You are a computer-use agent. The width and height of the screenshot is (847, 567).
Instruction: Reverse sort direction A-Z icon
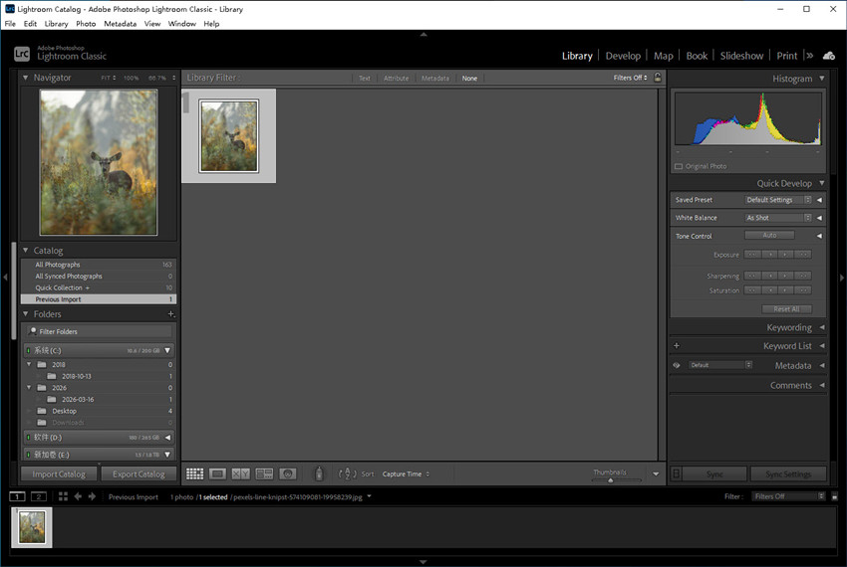(348, 473)
